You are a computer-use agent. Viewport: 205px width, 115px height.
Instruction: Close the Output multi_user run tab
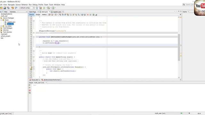point(46,83)
